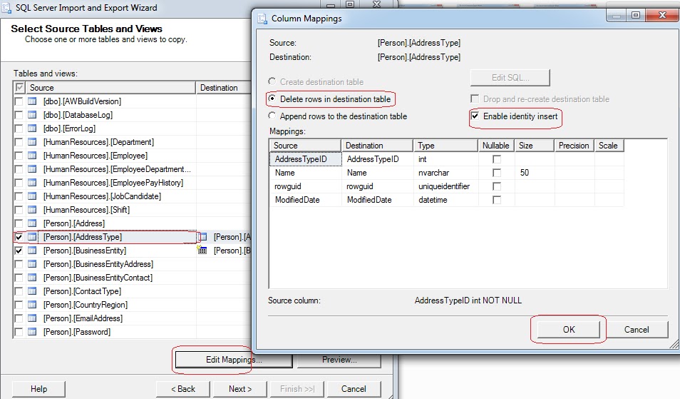The image size is (680, 399).
Task: Check the [Person].[Address] table checkbox
Action: click(x=19, y=223)
